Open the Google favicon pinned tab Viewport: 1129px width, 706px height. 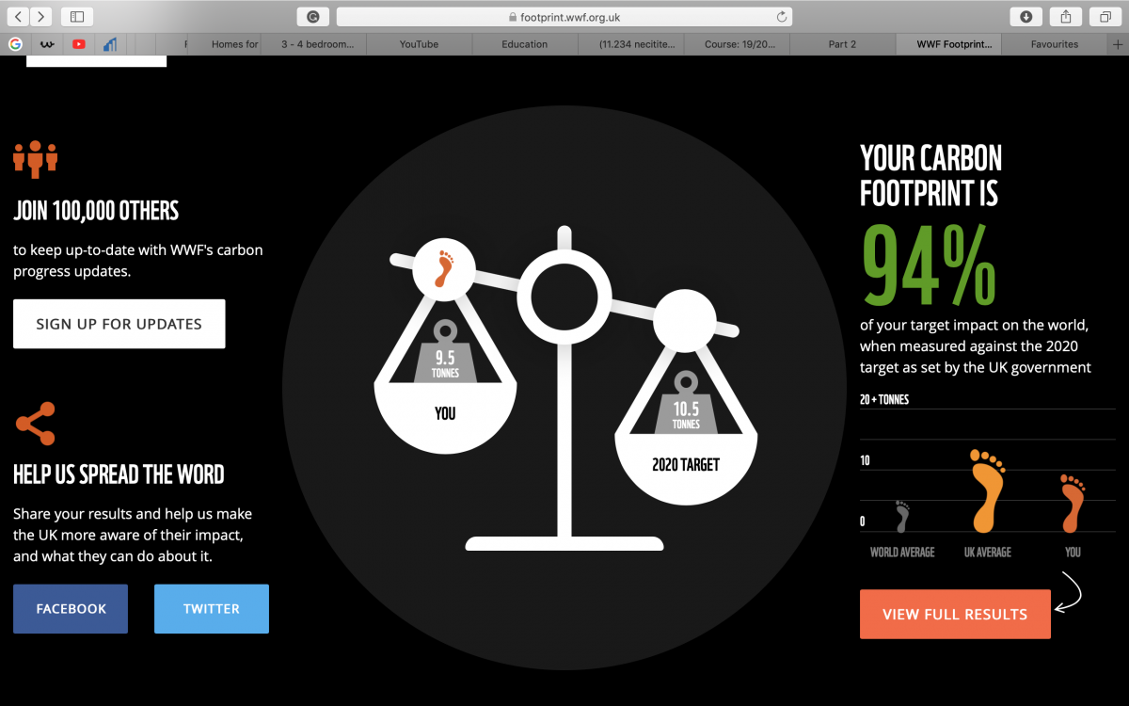[x=15, y=44]
